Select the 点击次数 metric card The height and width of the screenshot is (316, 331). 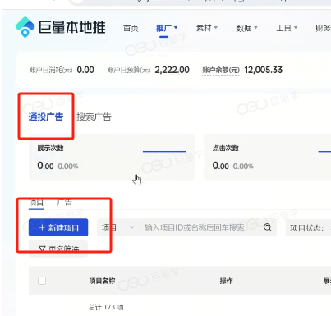tap(268, 157)
